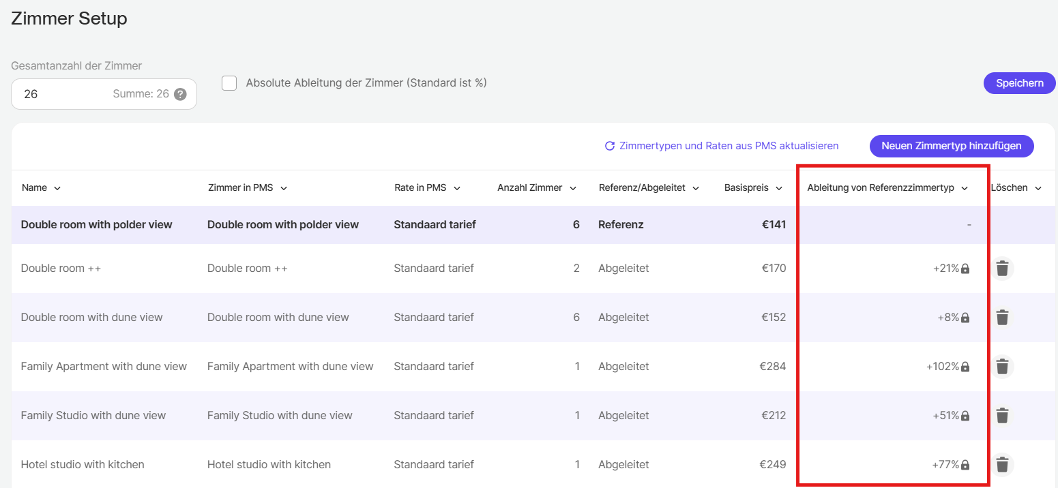Open the Zimmer in PMS column dropdown

point(283,188)
